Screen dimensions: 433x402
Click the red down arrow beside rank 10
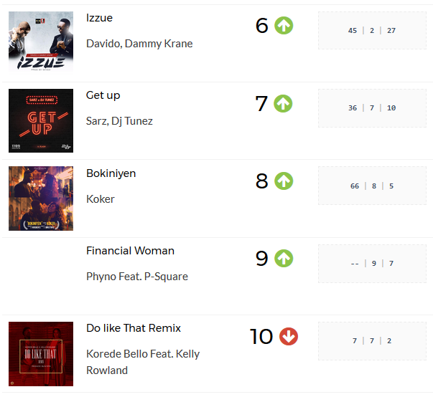(x=289, y=336)
